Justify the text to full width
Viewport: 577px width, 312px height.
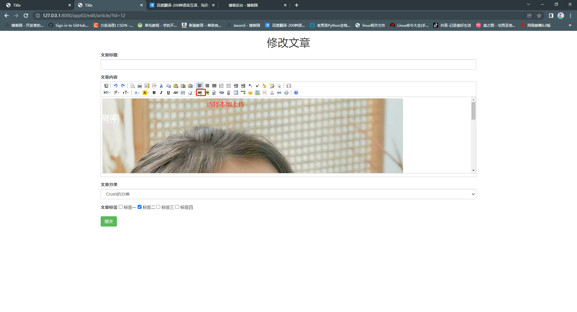(214, 86)
